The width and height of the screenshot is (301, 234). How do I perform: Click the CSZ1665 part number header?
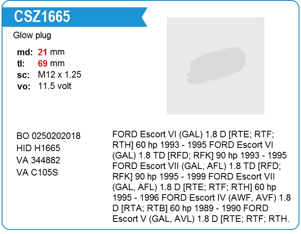(x=42, y=16)
